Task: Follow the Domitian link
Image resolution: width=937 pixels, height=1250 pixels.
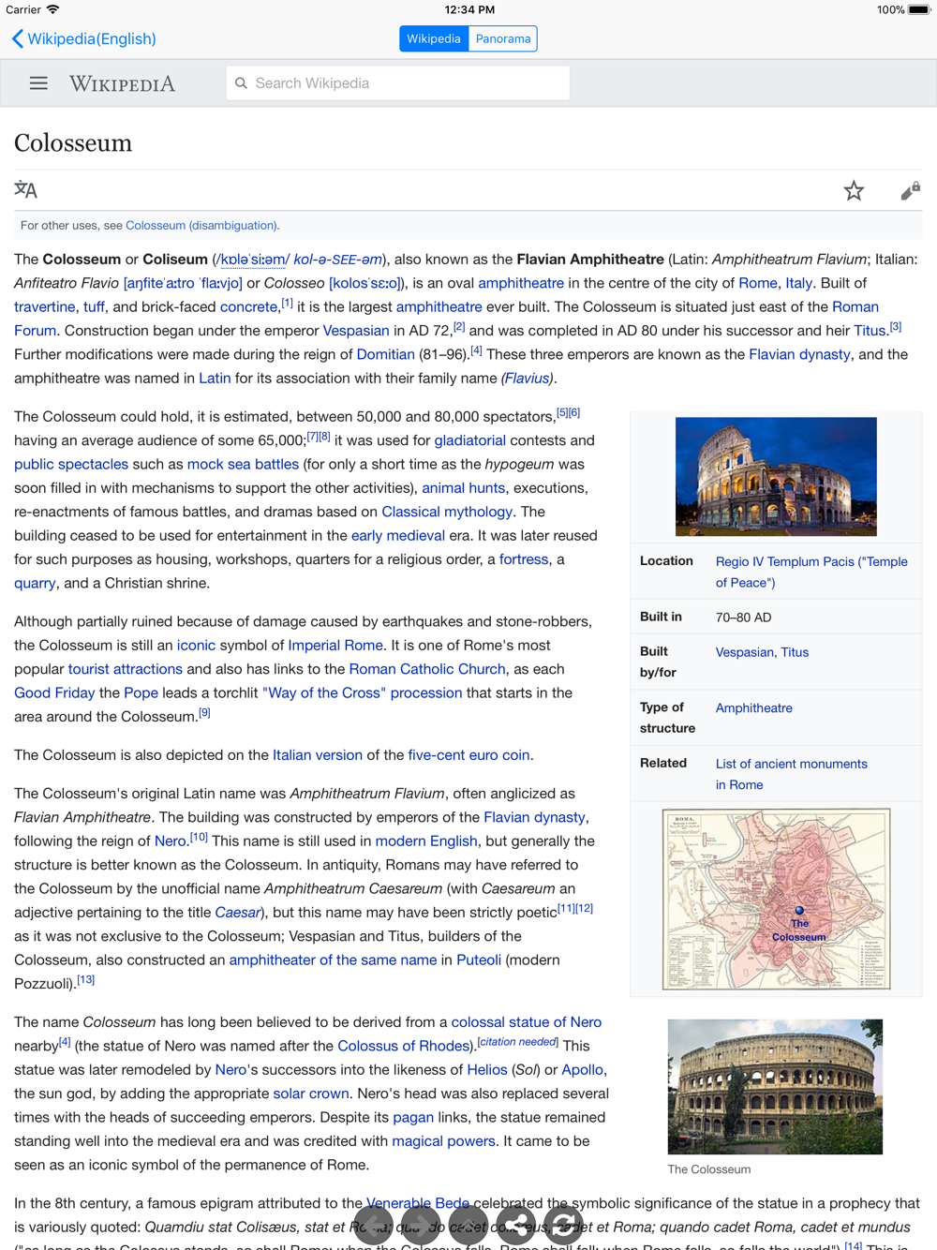Action: click(x=385, y=354)
